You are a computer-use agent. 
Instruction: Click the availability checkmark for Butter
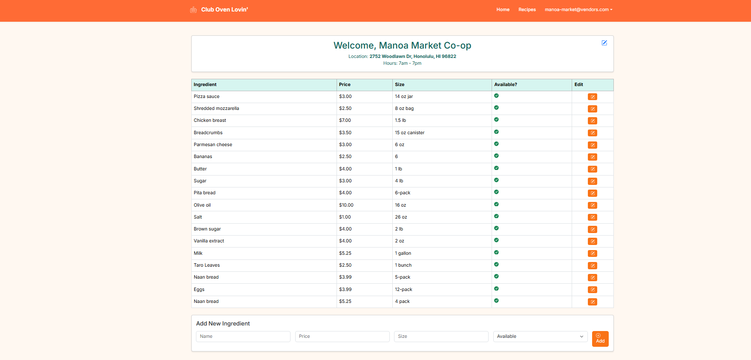coord(496,168)
